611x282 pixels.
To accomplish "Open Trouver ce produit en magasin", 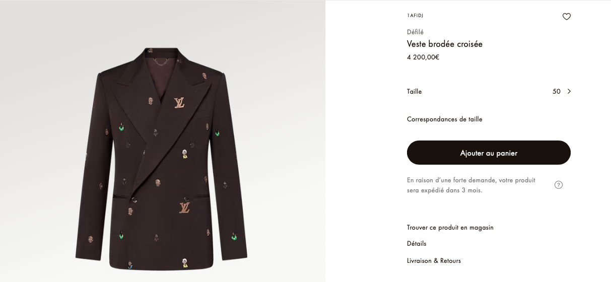I will click(x=450, y=228).
